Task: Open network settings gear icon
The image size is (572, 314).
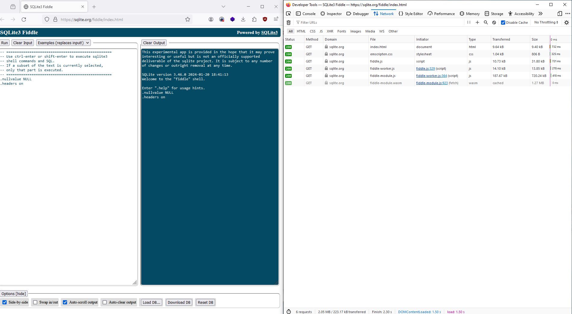Action: 567,23
